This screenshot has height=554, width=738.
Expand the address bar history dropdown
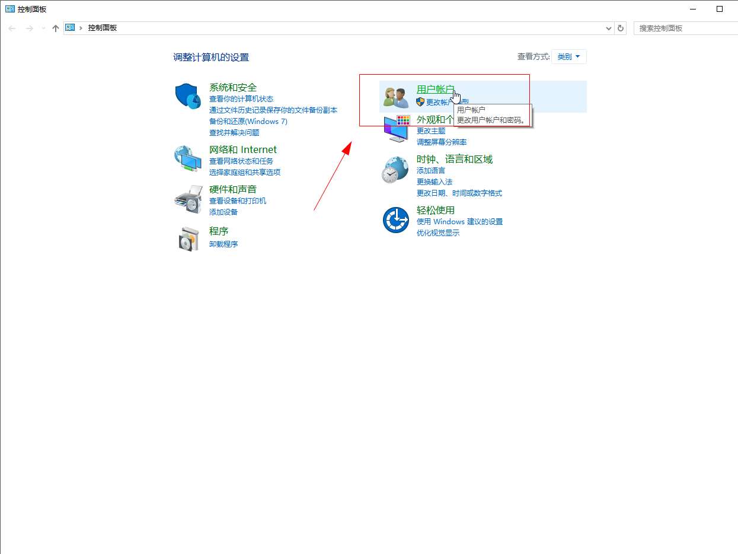[609, 28]
